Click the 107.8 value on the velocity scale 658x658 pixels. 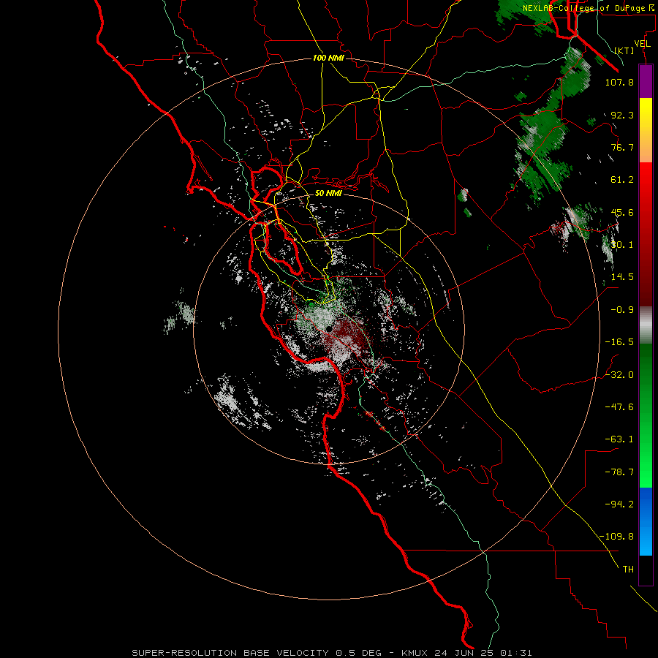point(619,82)
